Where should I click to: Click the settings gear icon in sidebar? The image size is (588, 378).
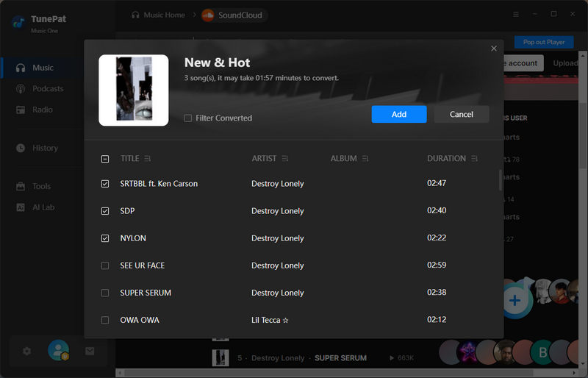pos(27,352)
